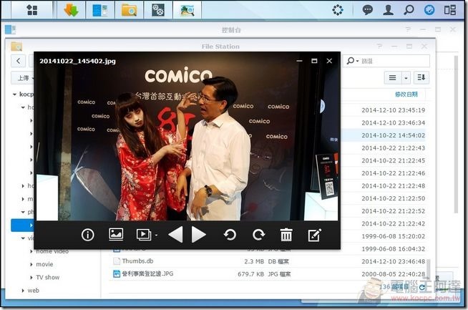Expand the web folder in tree
The height and width of the screenshot is (310, 468).
(x=23, y=290)
